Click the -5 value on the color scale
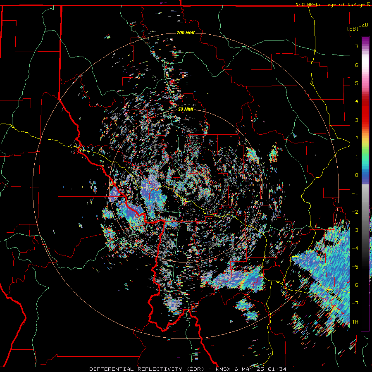Screen dimensions: 372x372 pos(355,267)
